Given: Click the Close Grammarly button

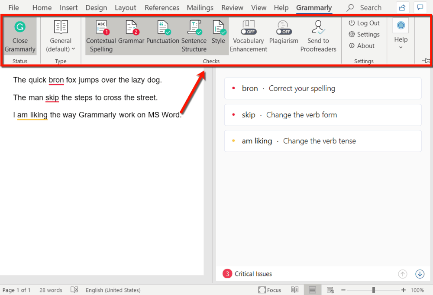Looking at the screenshot, I should (20, 36).
